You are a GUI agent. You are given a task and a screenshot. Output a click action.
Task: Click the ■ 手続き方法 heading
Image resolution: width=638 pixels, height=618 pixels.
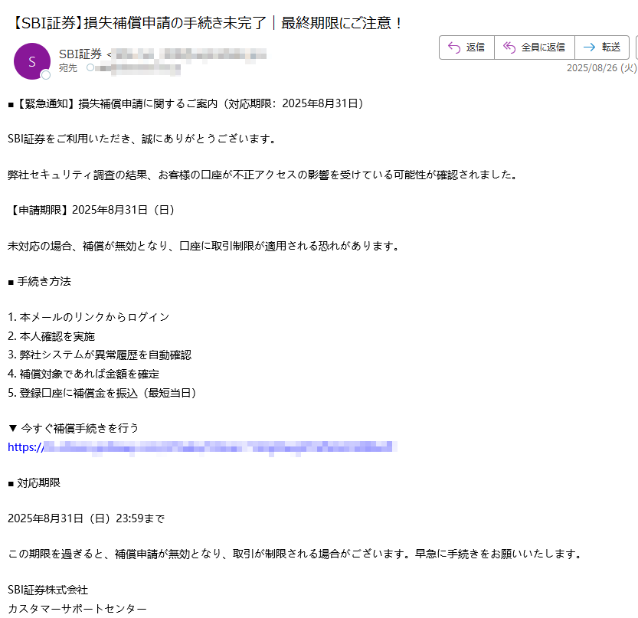point(40,282)
